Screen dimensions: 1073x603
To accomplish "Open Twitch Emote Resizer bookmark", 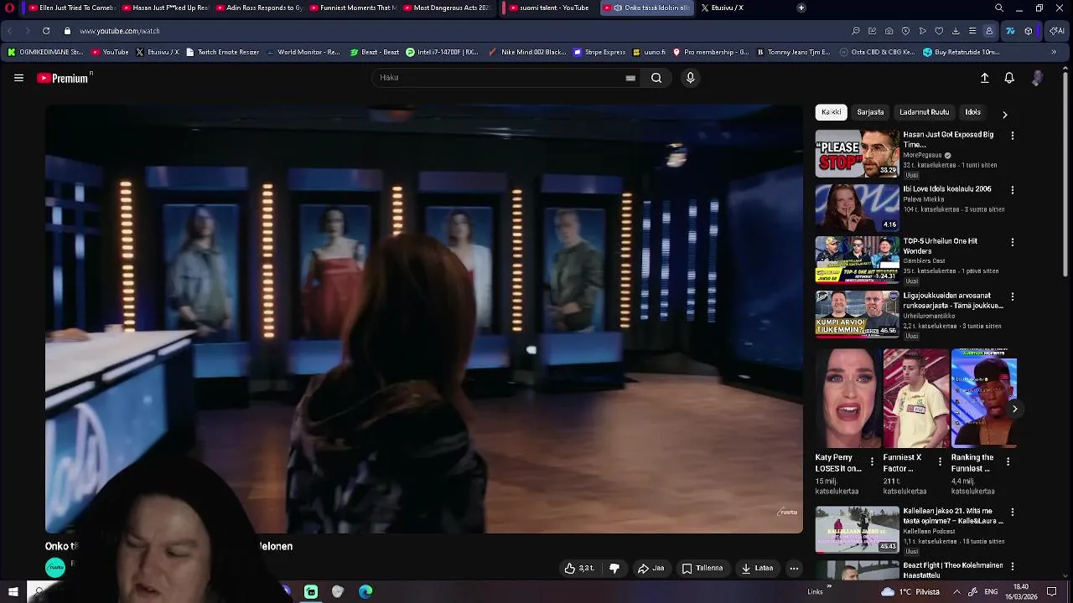I will coord(222,52).
